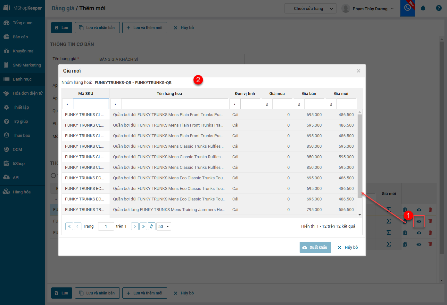The width and height of the screenshot is (447, 305).
Task: Go to the first page in dialog pagination
Action: pos(69,226)
